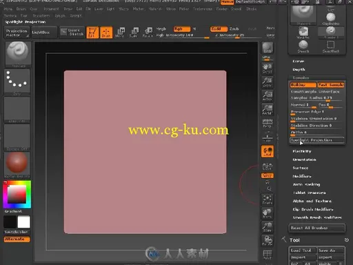
Task: Pick a color in the color picker square
Action: [17, 195]
